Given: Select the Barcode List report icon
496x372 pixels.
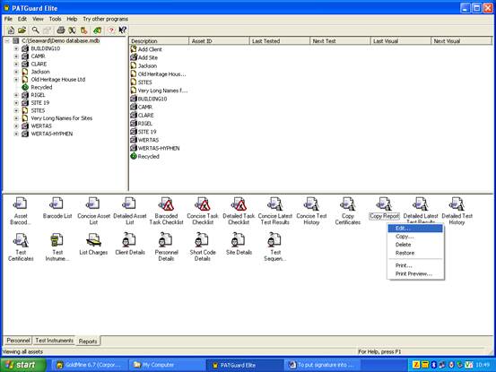Looking at the screenshot, I should coord(57,208).
